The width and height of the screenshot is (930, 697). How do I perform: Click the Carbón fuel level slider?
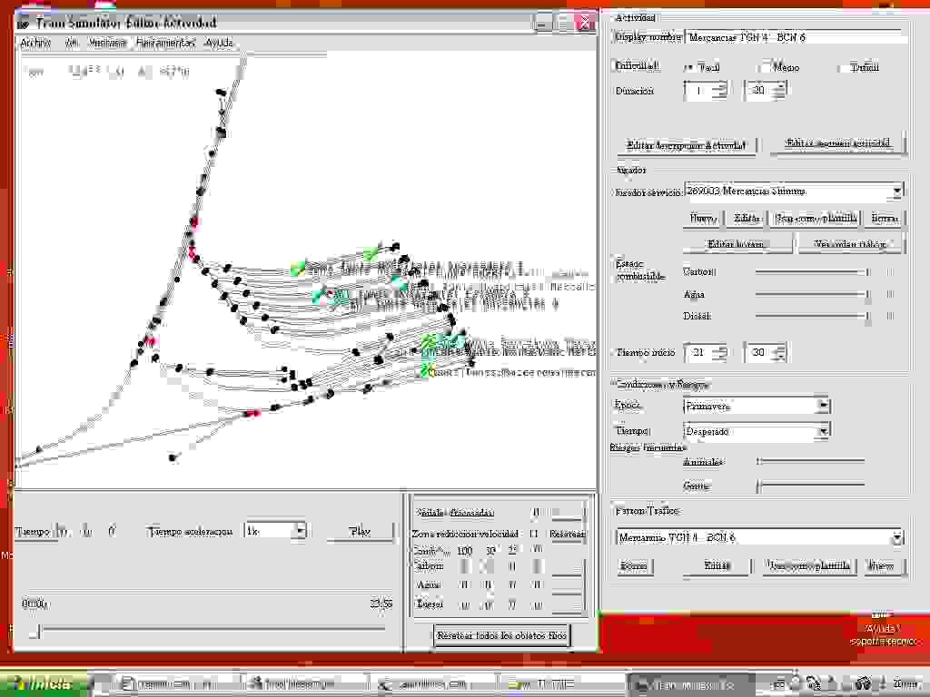pyautogui.click(x=811, y=271)
